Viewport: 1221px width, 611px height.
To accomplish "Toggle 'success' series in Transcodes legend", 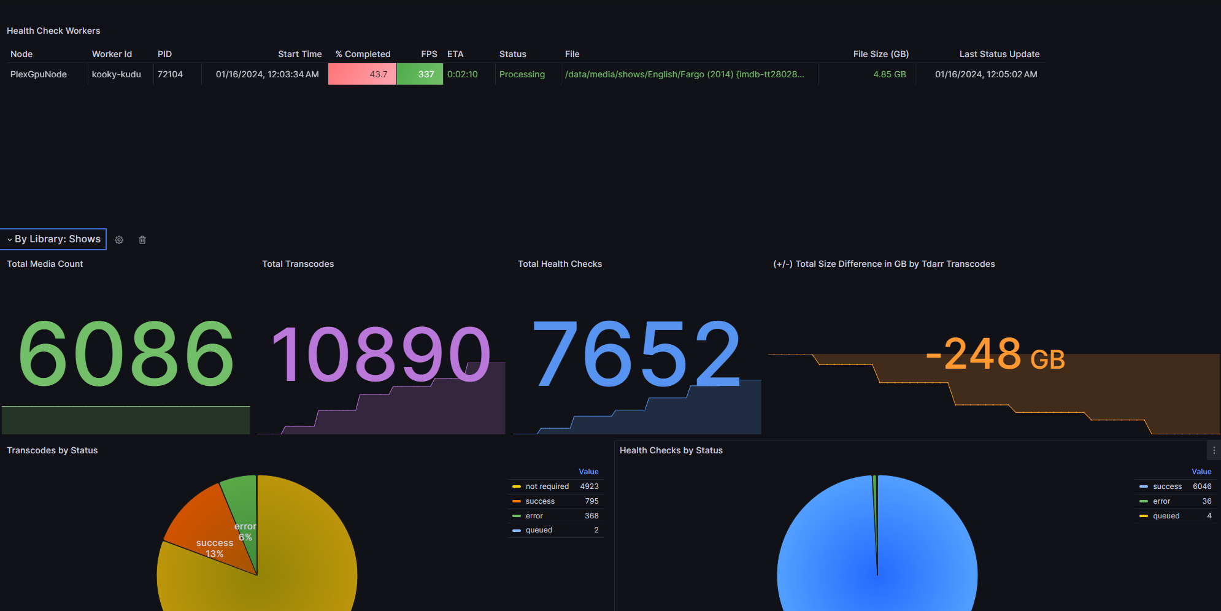I will [x=540, y=501].
